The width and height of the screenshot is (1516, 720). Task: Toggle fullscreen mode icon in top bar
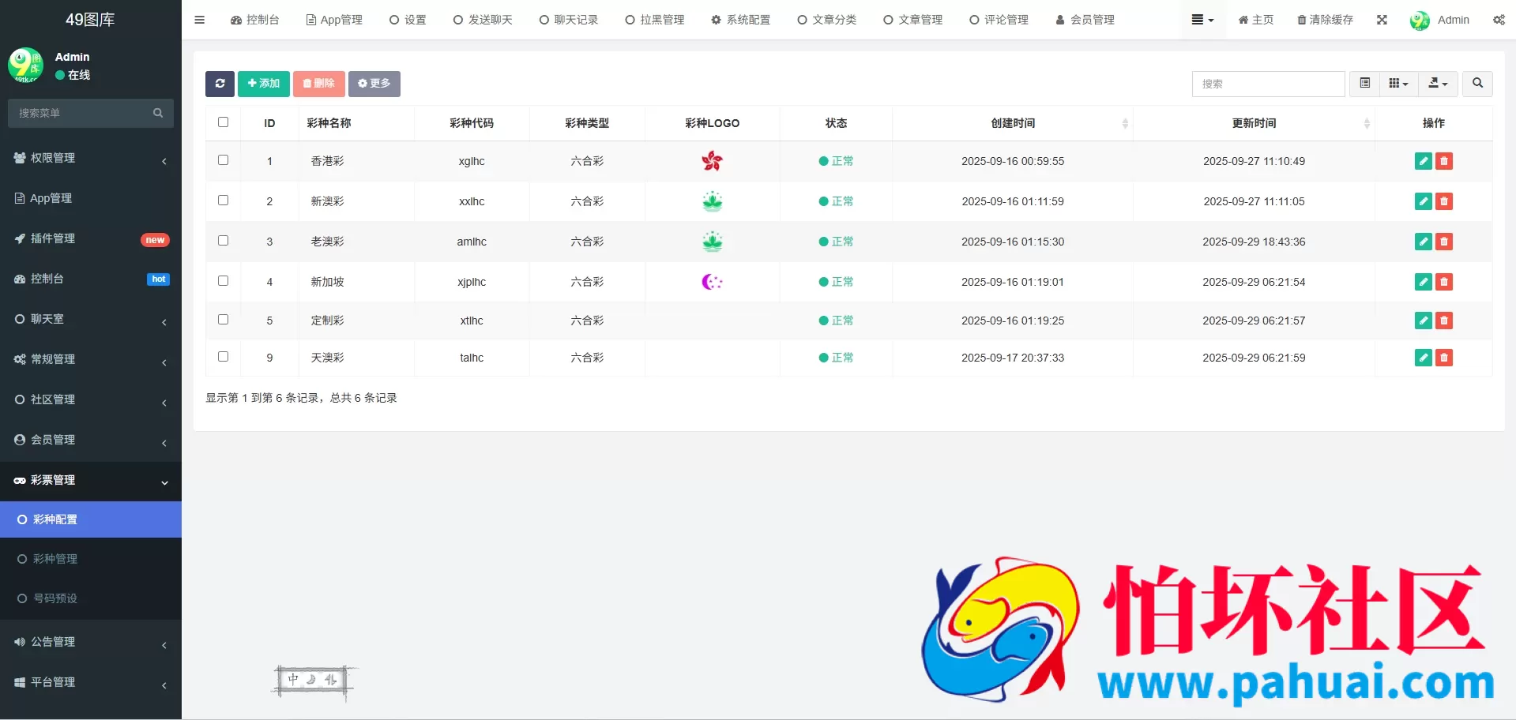[1382, 20]
